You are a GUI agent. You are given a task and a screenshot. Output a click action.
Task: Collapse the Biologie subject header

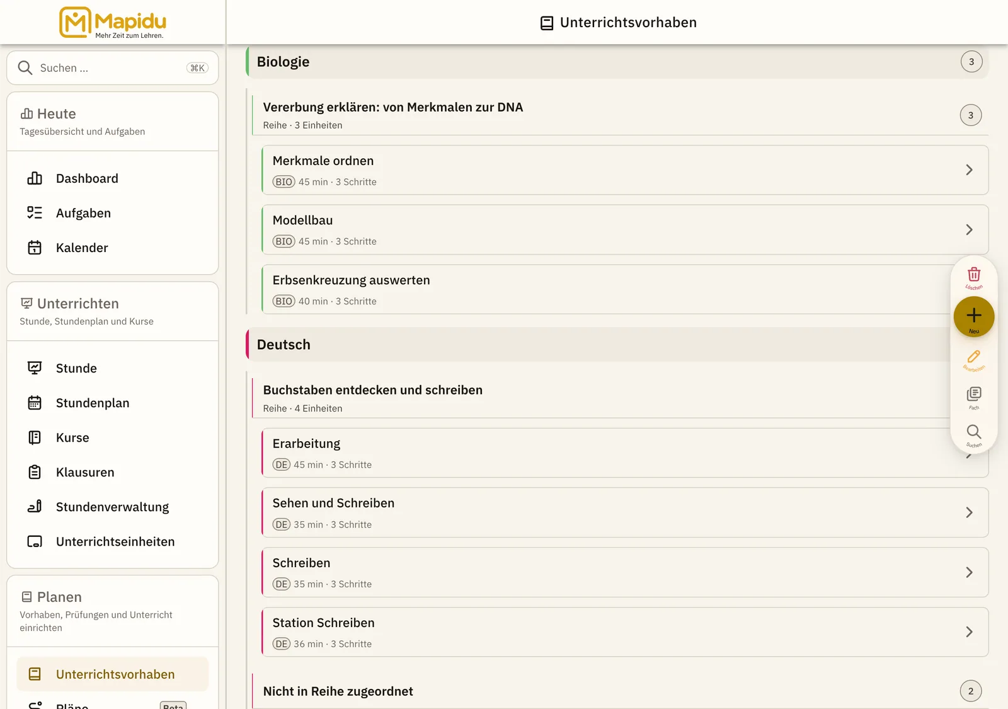(617, 62)
